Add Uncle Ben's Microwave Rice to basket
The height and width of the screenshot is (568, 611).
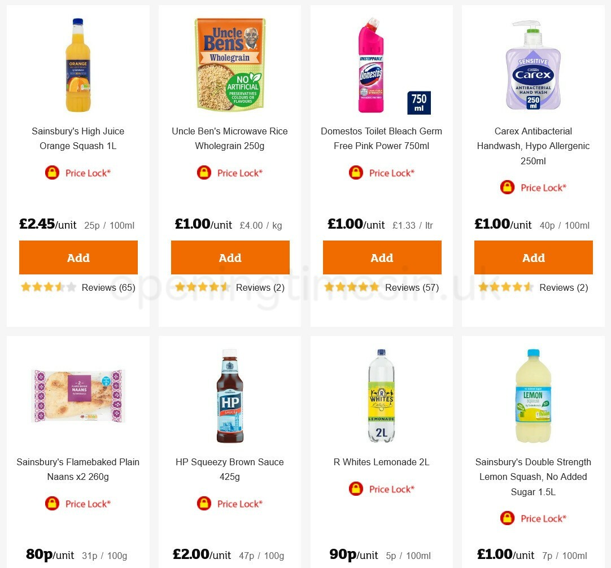click(230, 257)
